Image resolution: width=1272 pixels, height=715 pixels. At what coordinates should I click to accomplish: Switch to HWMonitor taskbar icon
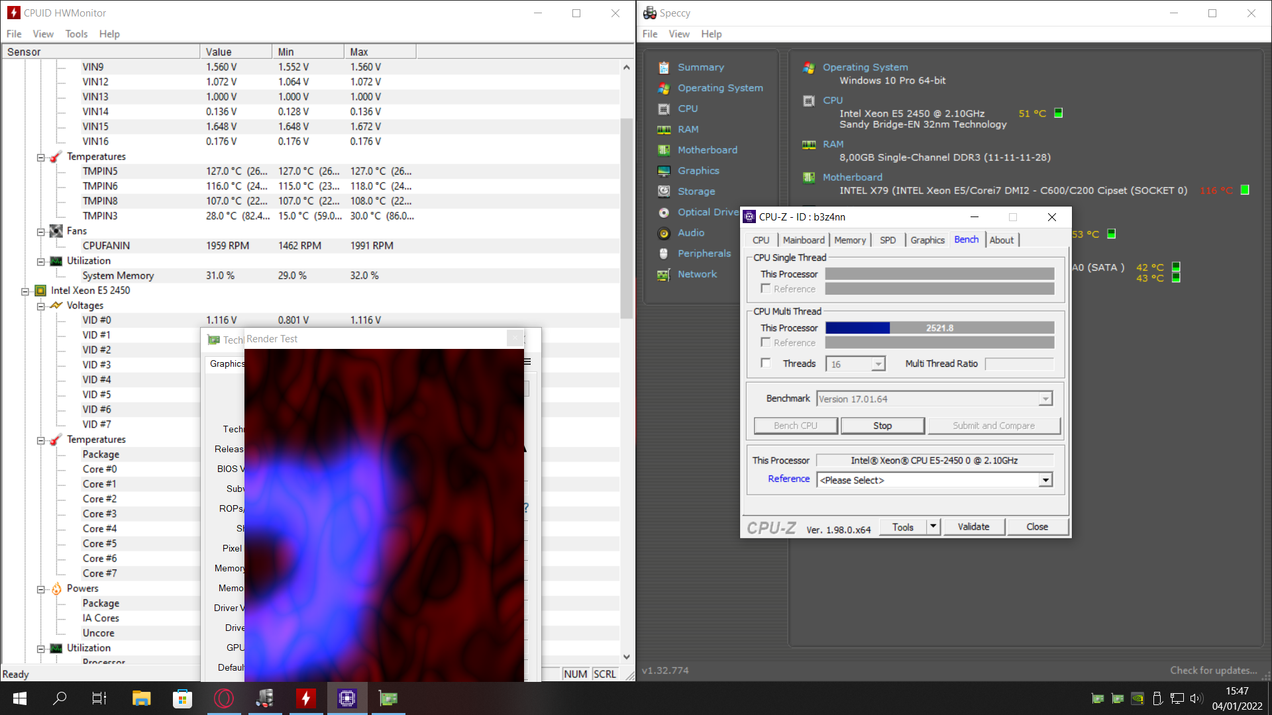(x=305, y=698)
